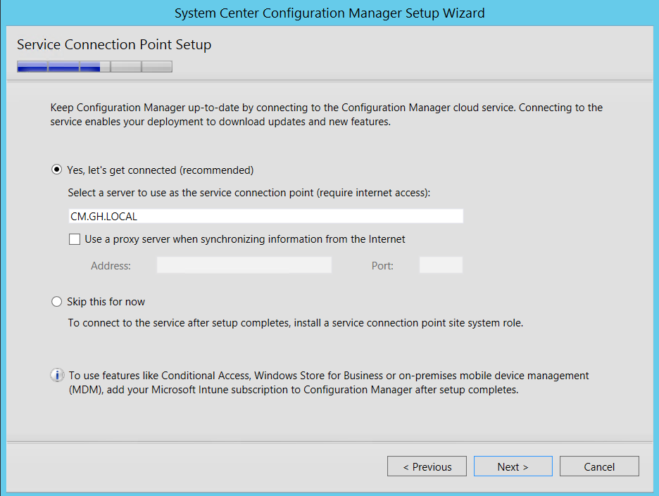The height and width of the screenshot is (496, 659).
Task: Click the last empty progress segment
Action: click(x=158, y=66)
